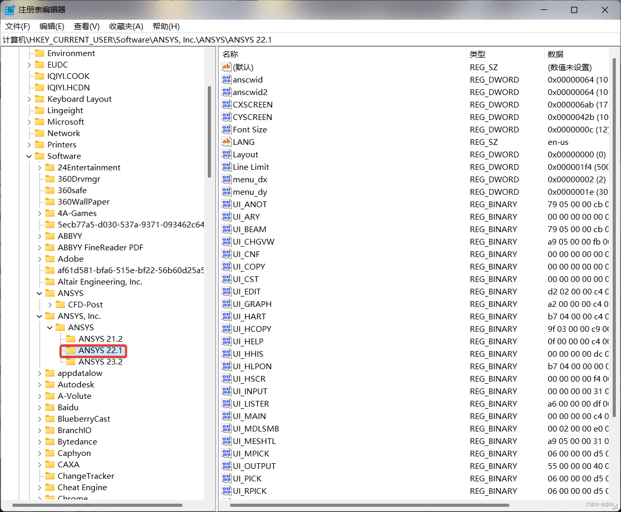
Task: Open the 收藏夹(A) menu
Action: [x=126, y=26]
